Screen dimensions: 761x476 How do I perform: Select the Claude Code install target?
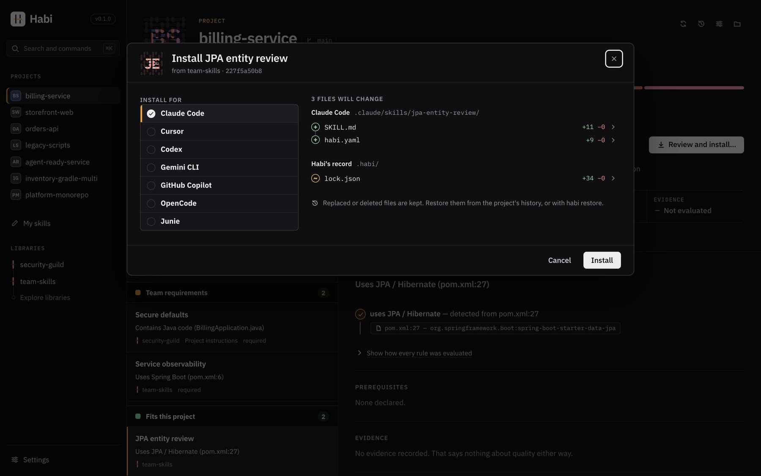tap(219, 113)
